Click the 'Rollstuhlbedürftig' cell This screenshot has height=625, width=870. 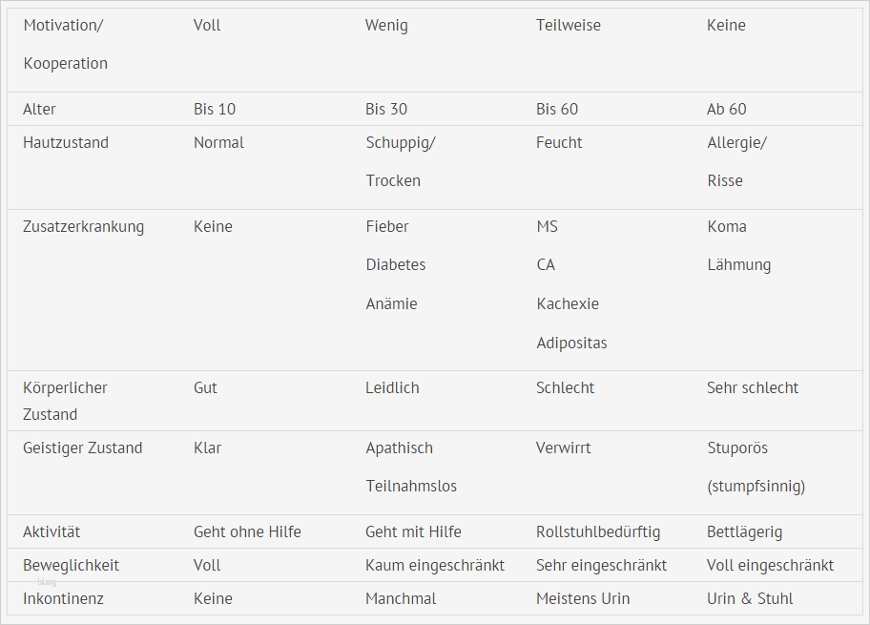click(598, 531)
